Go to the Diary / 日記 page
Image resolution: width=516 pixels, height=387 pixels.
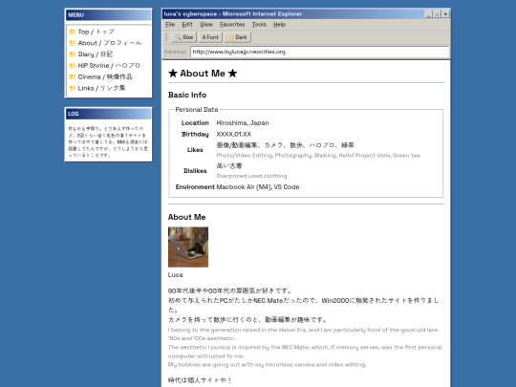(x=96, y=54)
